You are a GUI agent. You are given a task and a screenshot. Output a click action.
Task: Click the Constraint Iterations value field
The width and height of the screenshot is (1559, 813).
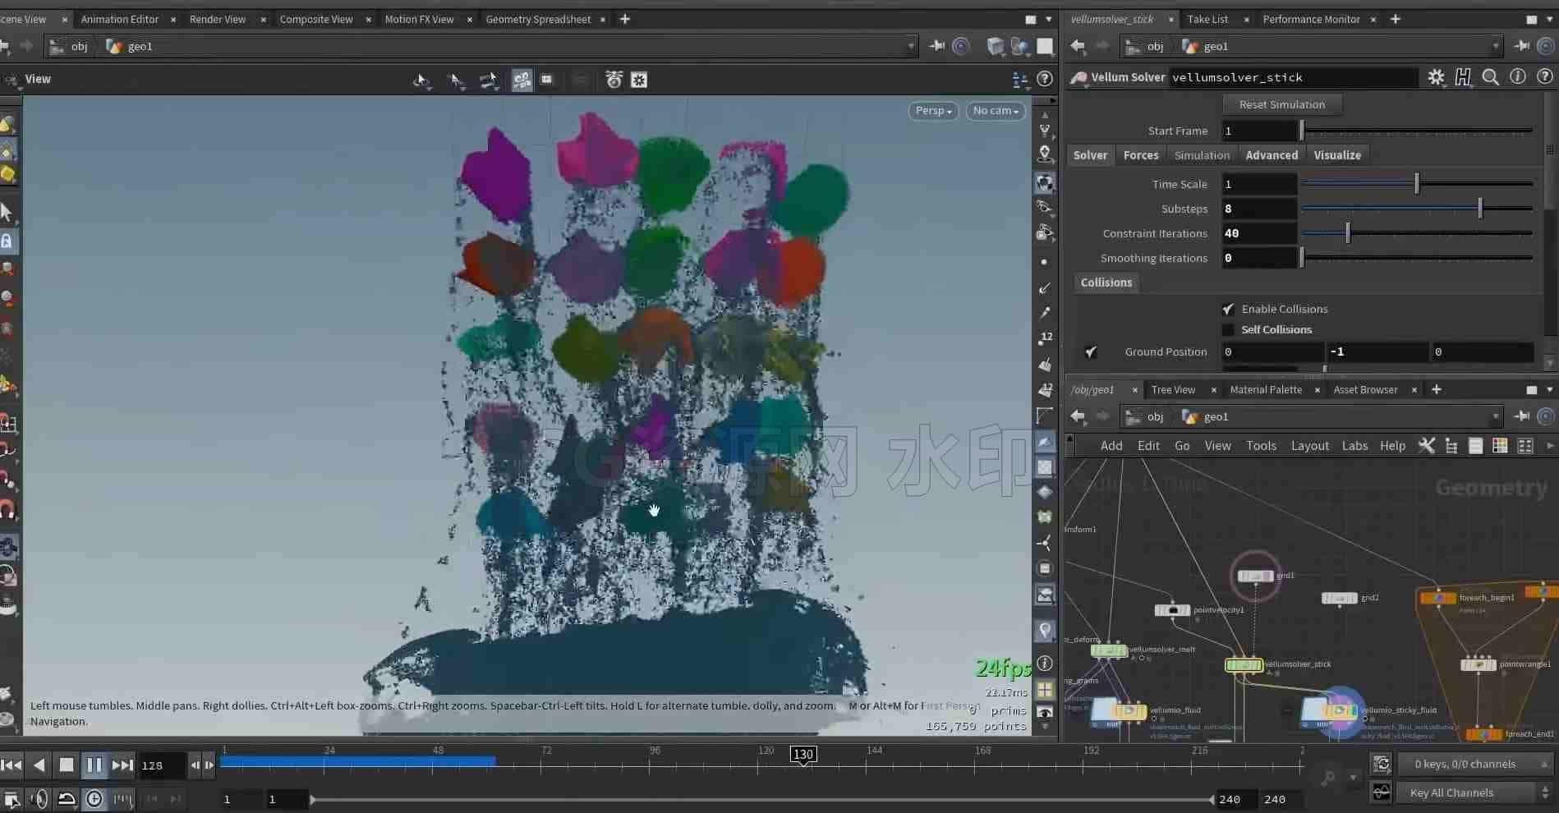coord(1259,233)
